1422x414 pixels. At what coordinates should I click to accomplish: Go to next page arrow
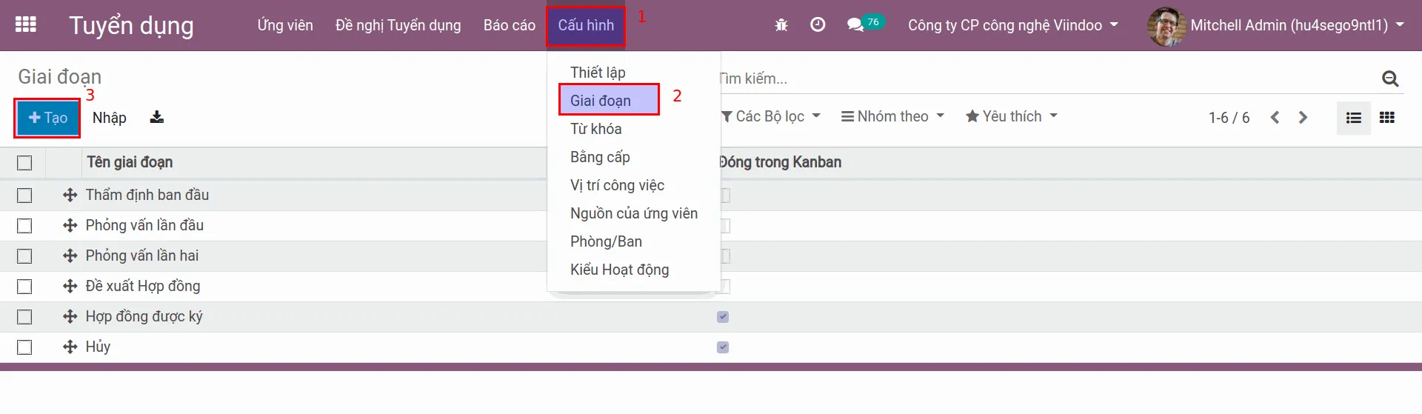point(1303,117)
